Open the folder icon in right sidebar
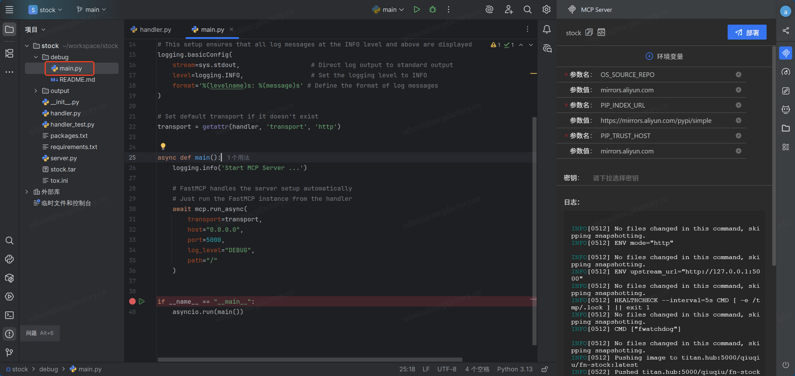795x376 pixels. pos(786,128)
